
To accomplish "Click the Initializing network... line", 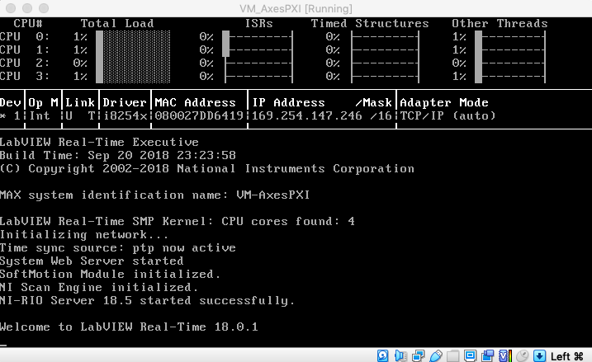I will (x=84, y=234).
